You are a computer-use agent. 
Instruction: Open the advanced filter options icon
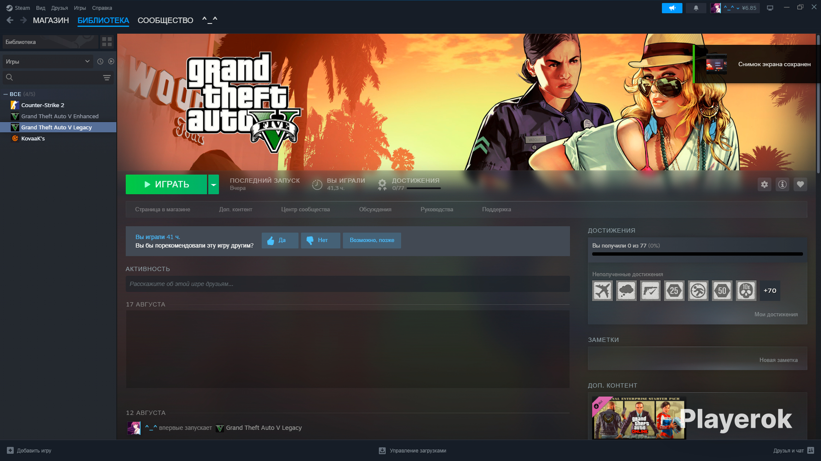click(107, 77)
